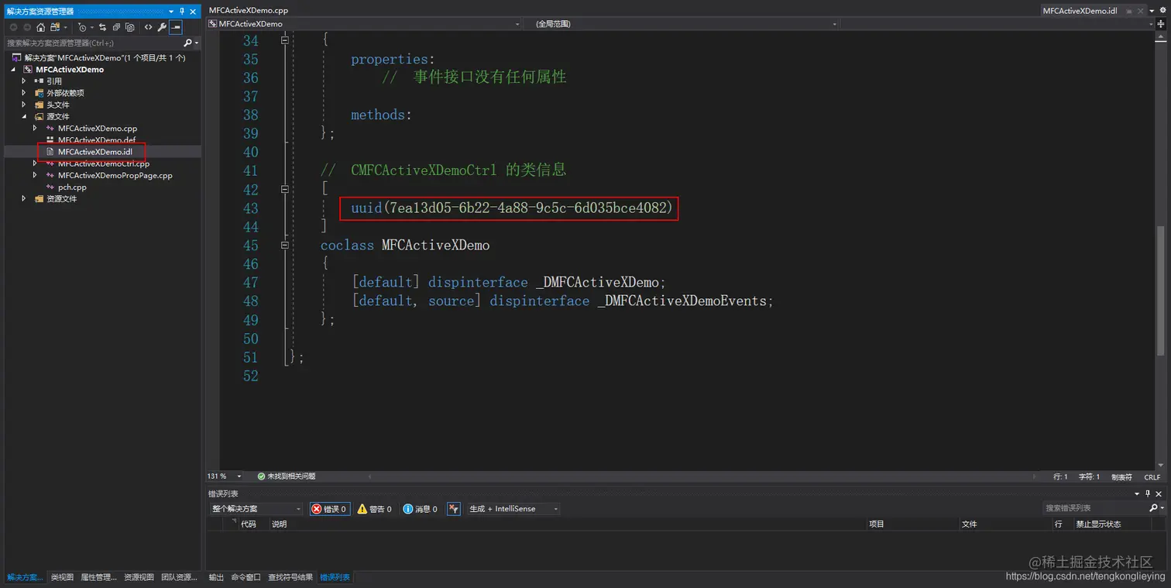Open the 整个解决方案 scope dropdown
The width and height of the screenshot is (1171, 588).
click(256, 509)
